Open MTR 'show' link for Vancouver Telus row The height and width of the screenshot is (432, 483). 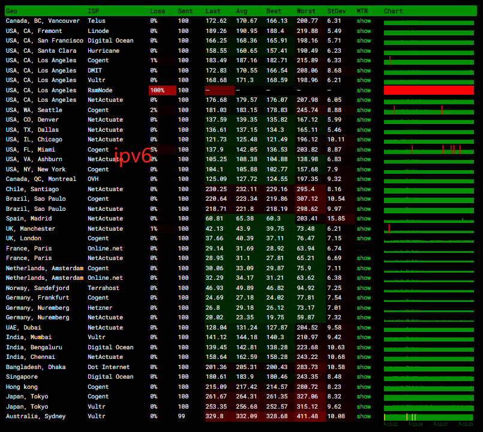tap(364, 21)
